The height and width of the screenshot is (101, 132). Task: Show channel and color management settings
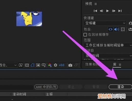click(x=50, y=65)
